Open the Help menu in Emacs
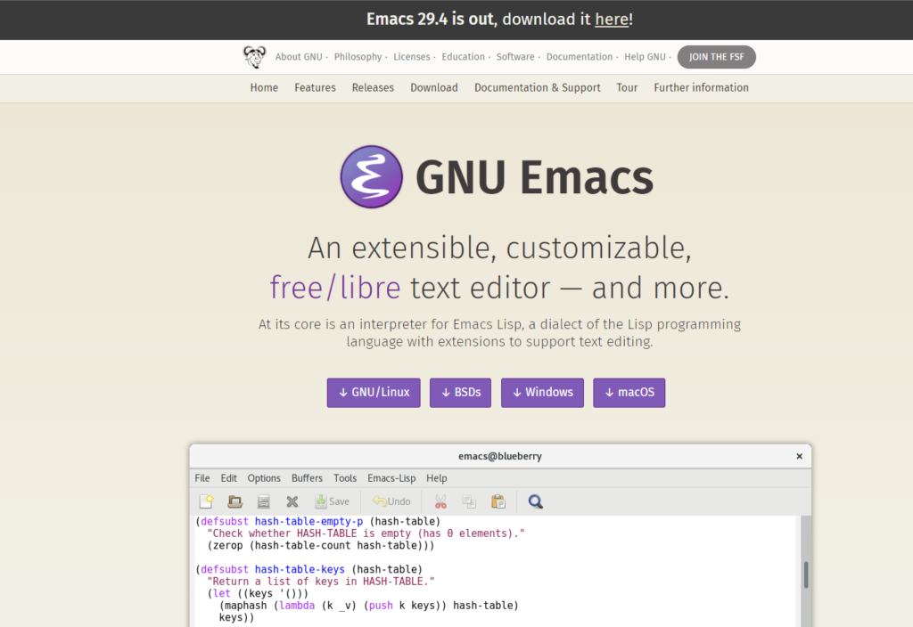The width and height of the screenshot is (913, 627). (x=437, y=478)
